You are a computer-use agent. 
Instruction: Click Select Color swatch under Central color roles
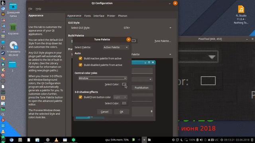(124, 84)
